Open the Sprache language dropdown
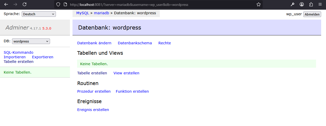 (39, 14)
